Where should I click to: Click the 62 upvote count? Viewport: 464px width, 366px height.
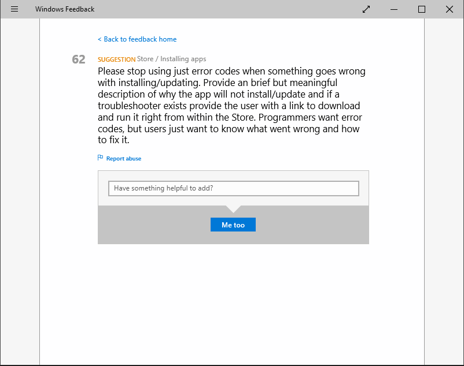79,59
